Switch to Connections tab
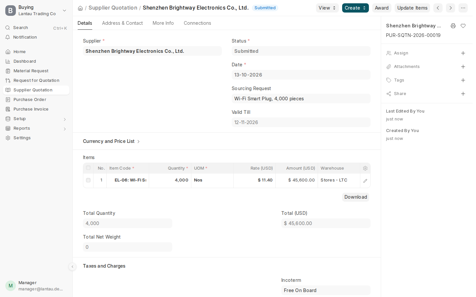476x297 pixels. pyautogui.click(x=197, y=23)
